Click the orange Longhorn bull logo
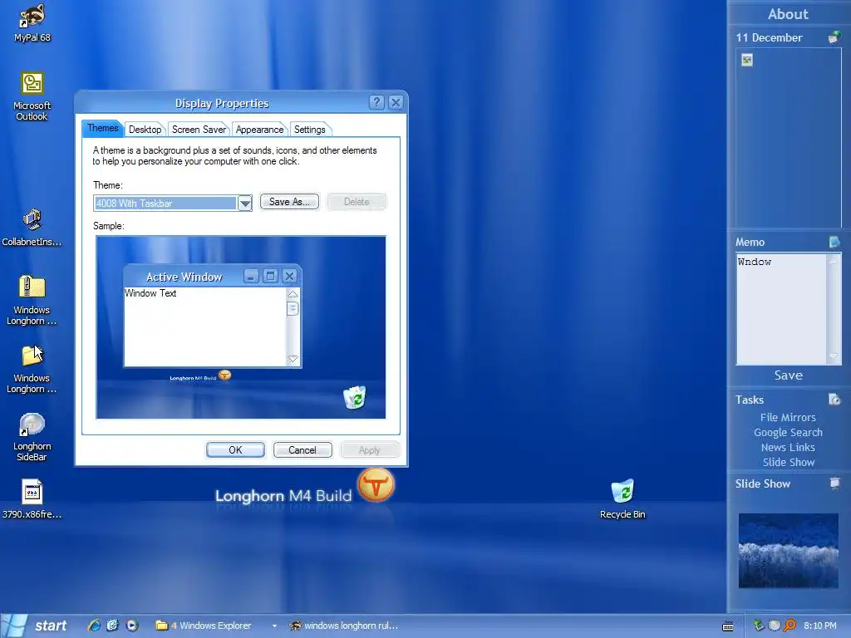Screen dimensions: 851x638 coord(376,484)
